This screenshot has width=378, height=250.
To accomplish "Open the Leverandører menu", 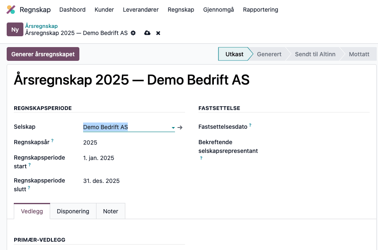I will [x=141, y=10].
